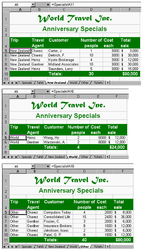Screen dimensions: 142x252
Task: Click horizontal scroll left arrow in Other window
Action: (x=108, y=247)
